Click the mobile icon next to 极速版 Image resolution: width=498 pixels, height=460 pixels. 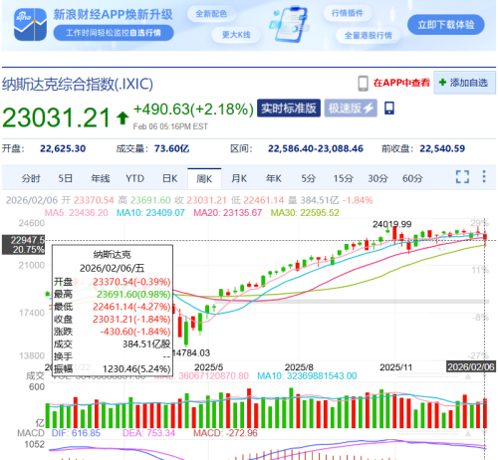[x=389, y=109]
